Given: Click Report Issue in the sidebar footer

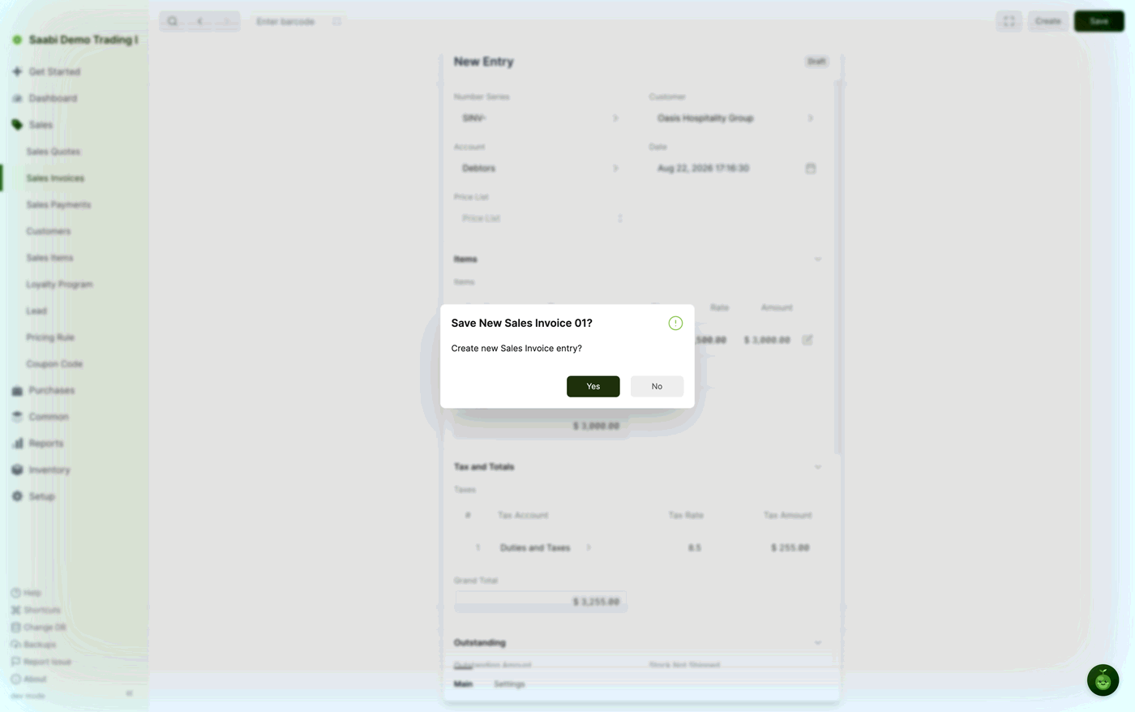Looking at the screenshot, I should tap(41, 662).
